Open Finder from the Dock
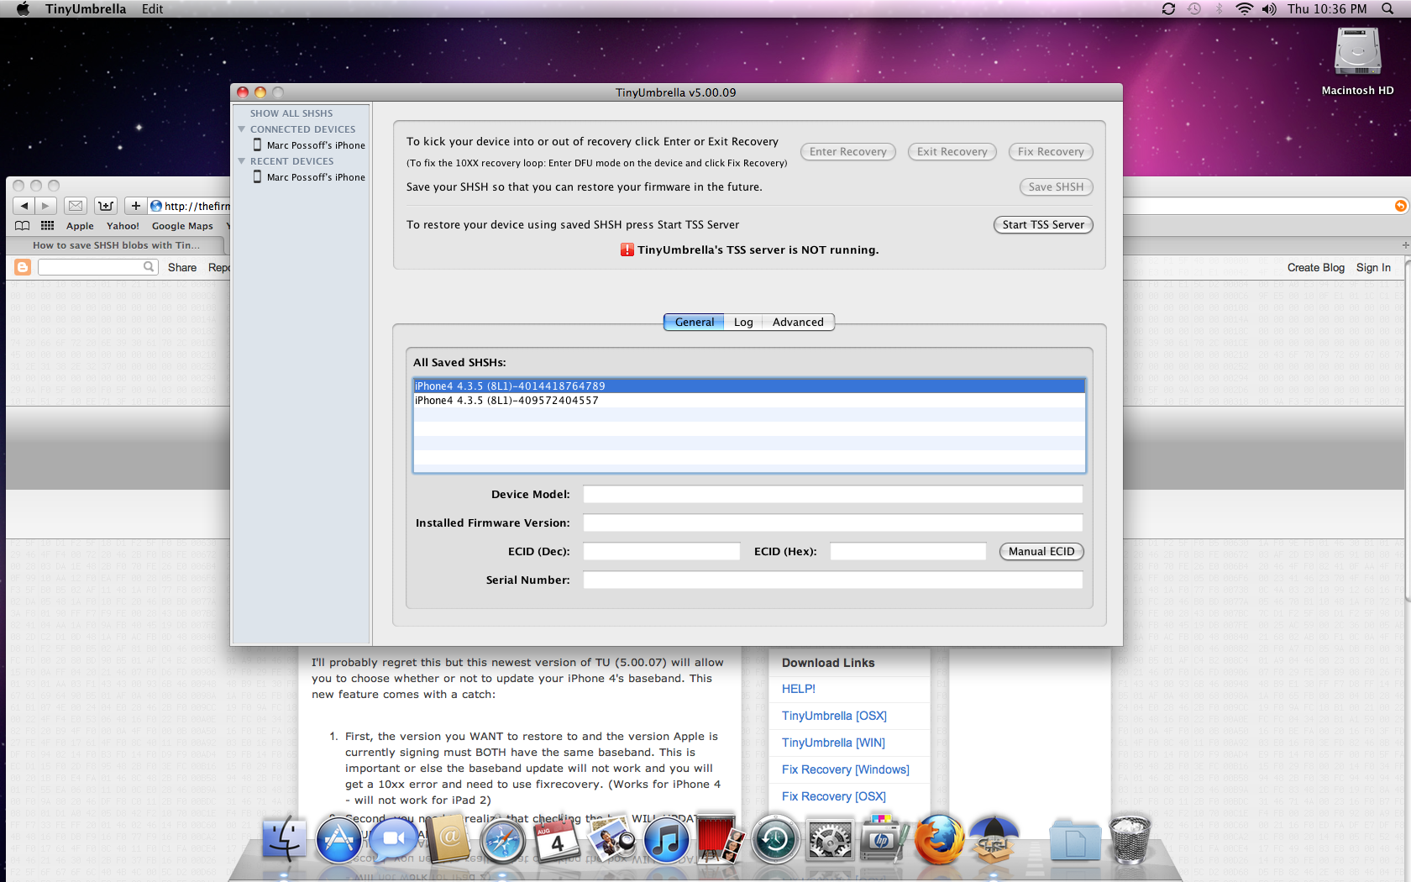This screenshot has height=882, width=1411. [x=284, y=838]
